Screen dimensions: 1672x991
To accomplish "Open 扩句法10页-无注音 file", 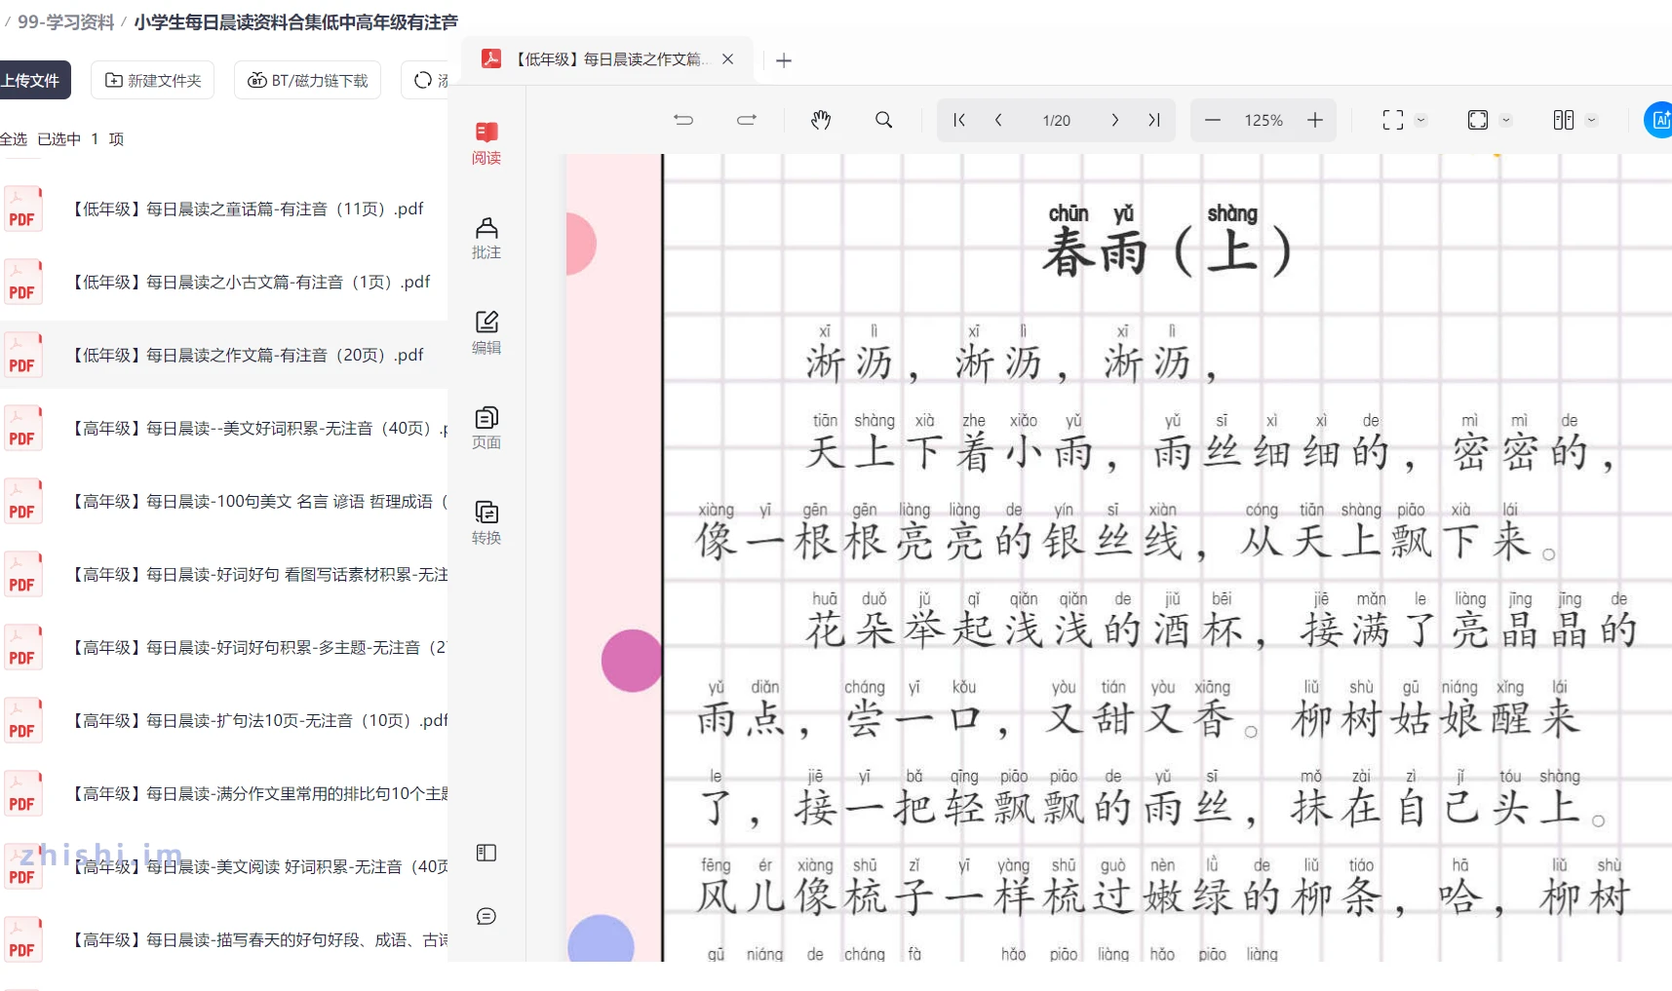I will point(257,720).
